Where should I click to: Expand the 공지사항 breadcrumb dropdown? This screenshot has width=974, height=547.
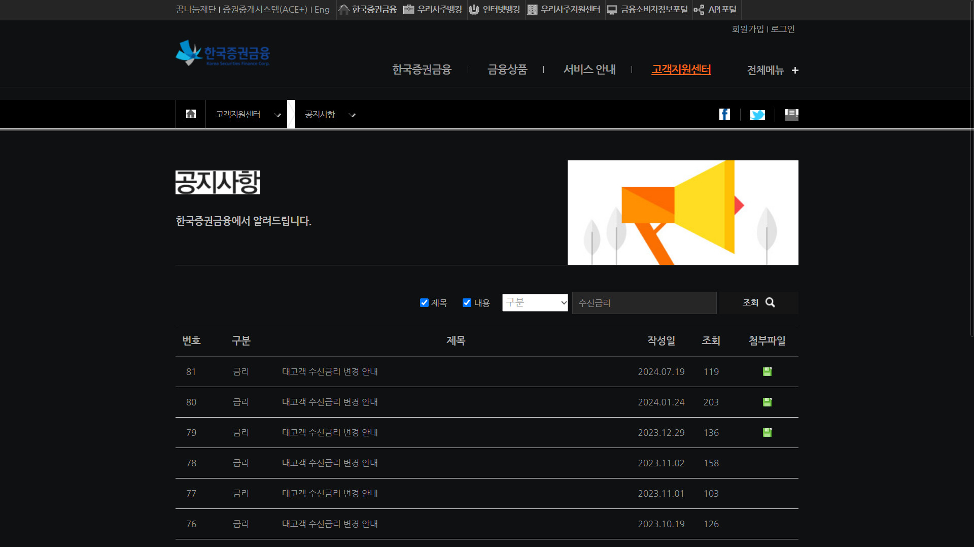pos(353,115)
